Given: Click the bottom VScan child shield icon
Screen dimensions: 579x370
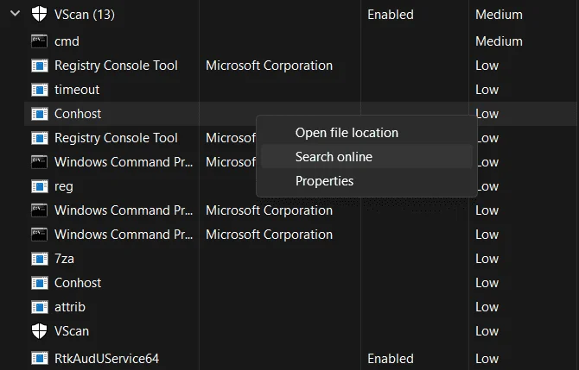Looking at the screenshot, I should [x=39, y=331].
